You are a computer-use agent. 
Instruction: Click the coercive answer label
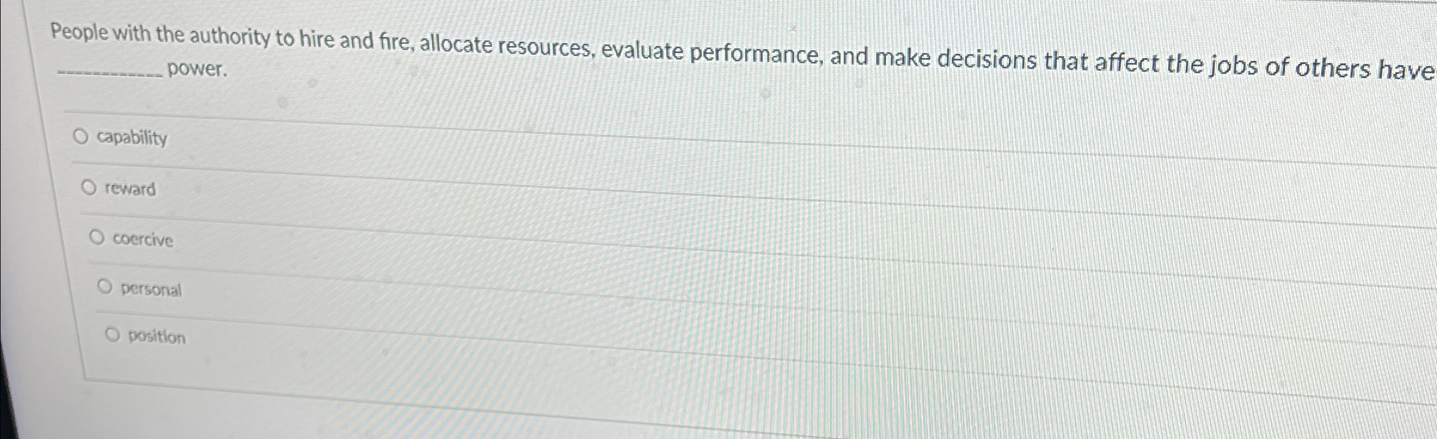143,240
